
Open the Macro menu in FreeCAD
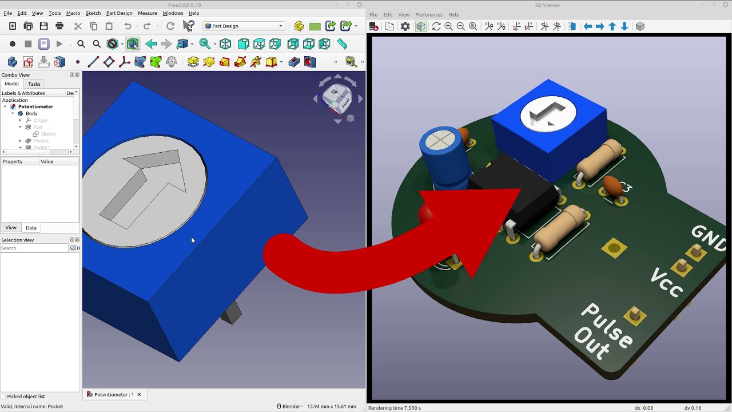coord(73,13)
